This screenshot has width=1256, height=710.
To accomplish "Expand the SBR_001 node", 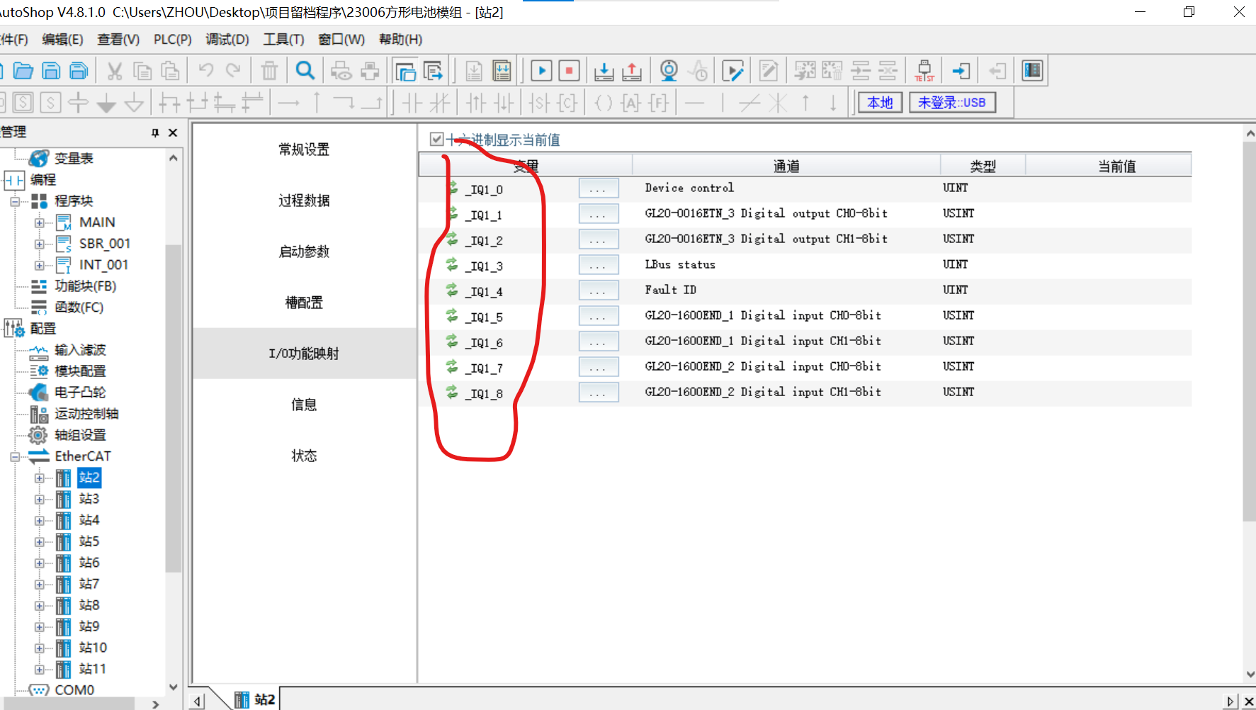I will [x=39, y=244].
